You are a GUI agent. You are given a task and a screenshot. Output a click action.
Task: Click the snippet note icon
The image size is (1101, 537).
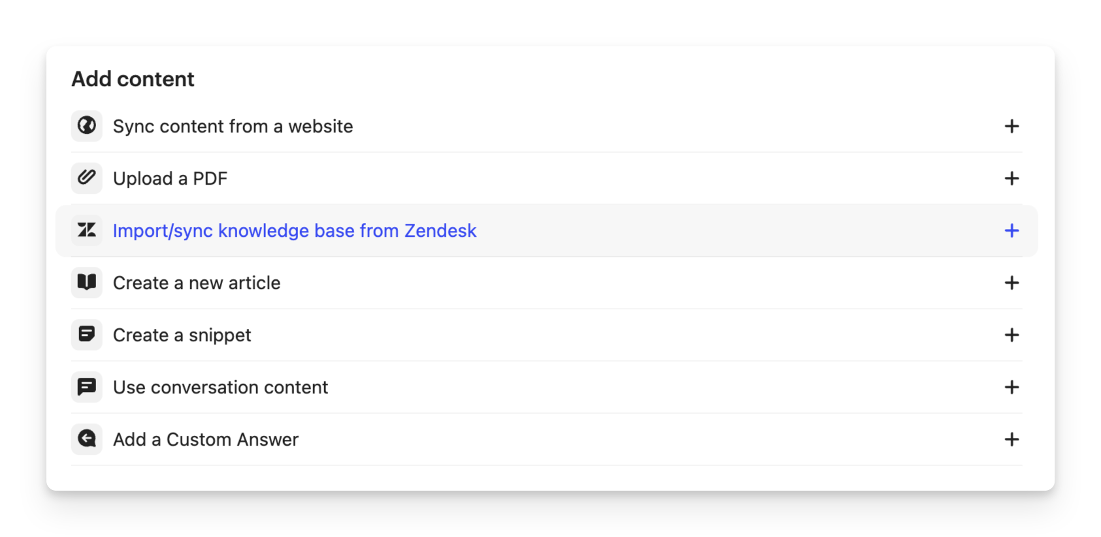[87, 334]
